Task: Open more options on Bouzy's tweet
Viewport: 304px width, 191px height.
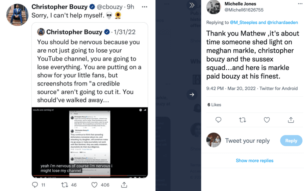Action: 145,7
